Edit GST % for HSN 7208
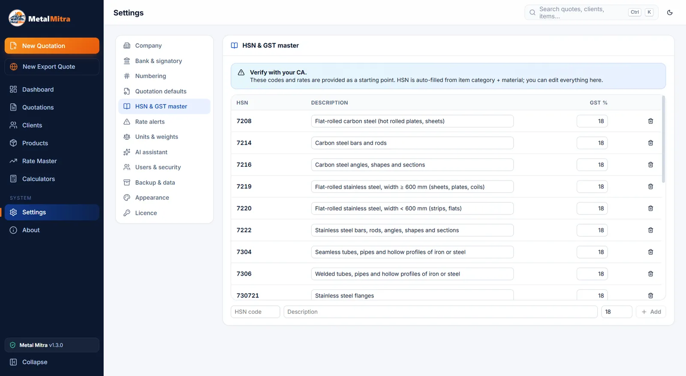The height and width of the screenshot is (376, 686). (x=592, y=121)
